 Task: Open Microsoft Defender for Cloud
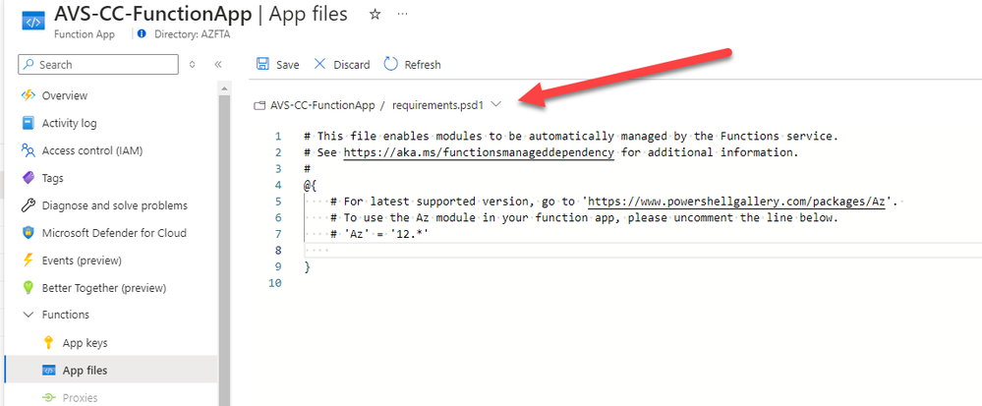(x=114, y=233)
